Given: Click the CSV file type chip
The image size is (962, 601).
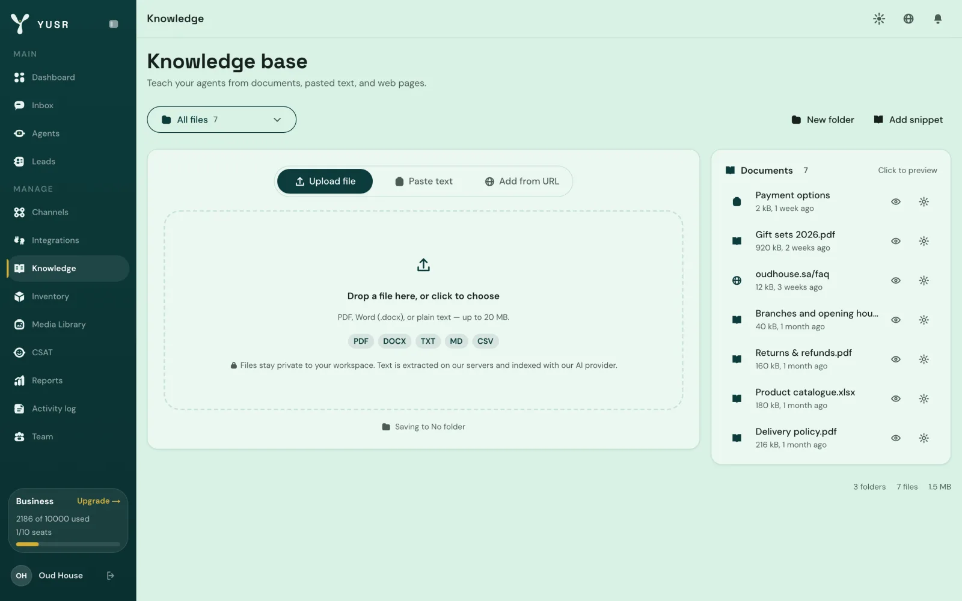Looking at the screenshot, I should click(485, 341).
